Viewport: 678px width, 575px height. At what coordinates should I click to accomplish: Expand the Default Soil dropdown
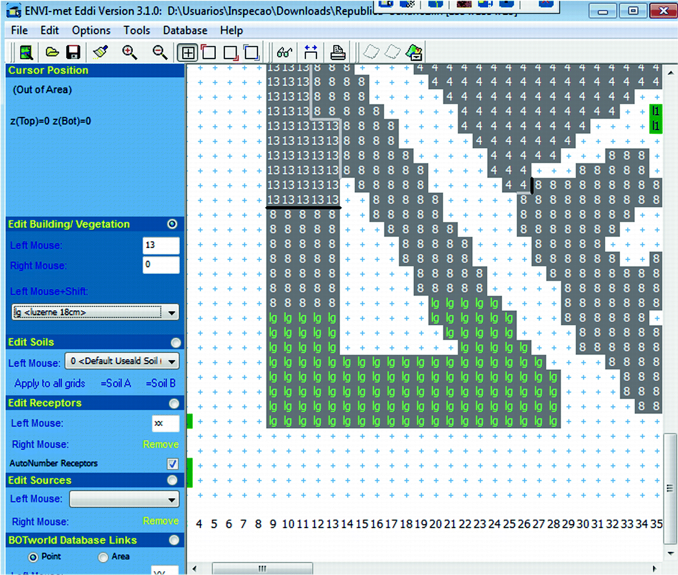pyautogui.click(x=171, y=361)
